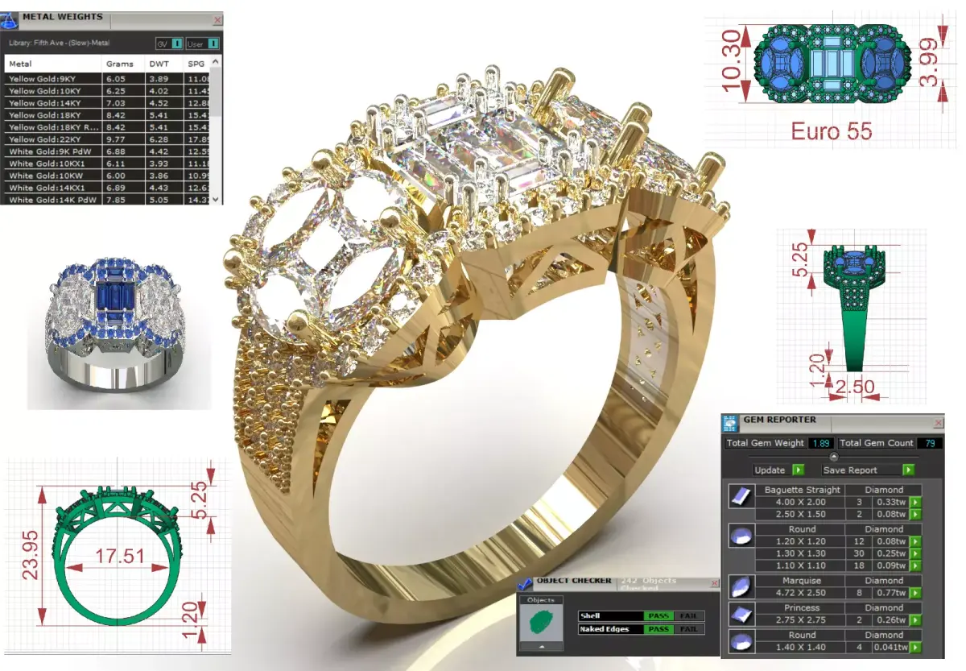Click the Metal Weights vertical scrollbar thumb
The image size is (966, 671).
[x=215, y=93]
